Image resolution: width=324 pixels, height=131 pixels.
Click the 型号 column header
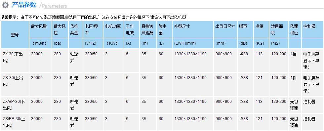tap(15, 35)
